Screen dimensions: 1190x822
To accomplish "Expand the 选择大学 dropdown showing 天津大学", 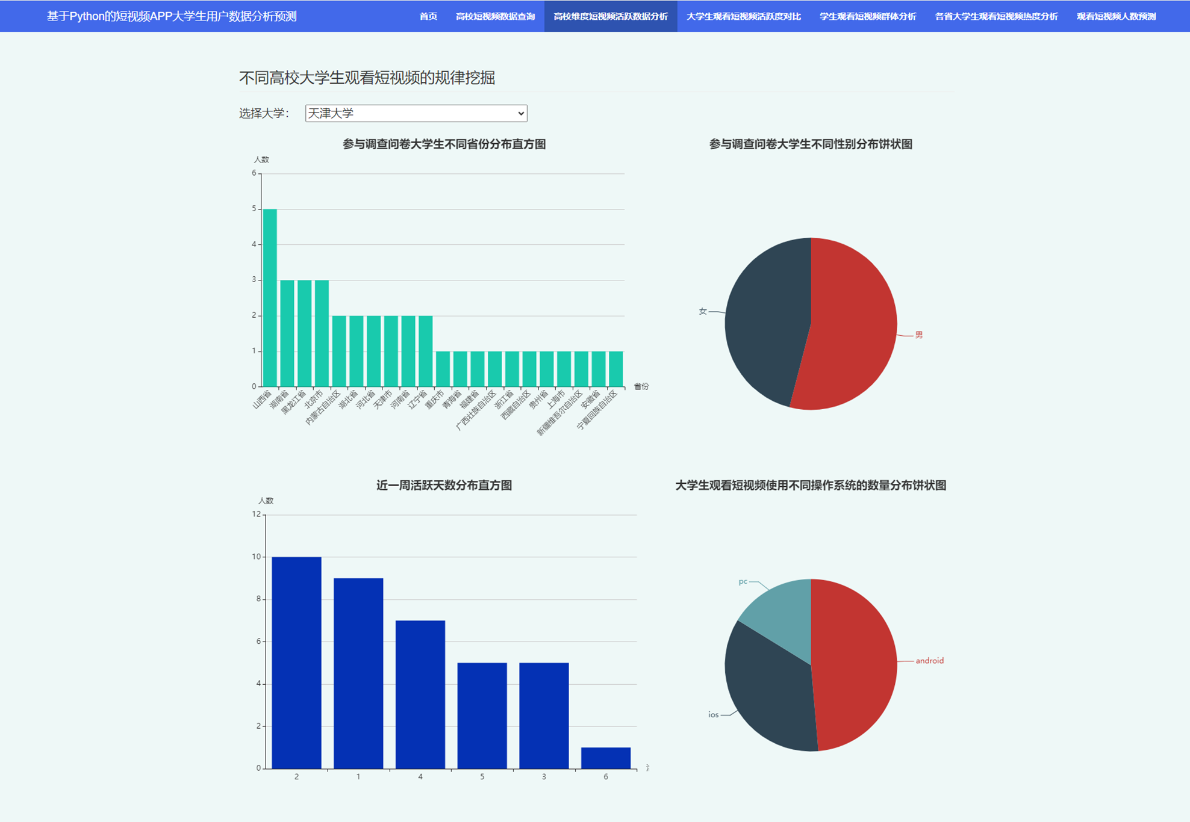I will (x=416, y=113).
